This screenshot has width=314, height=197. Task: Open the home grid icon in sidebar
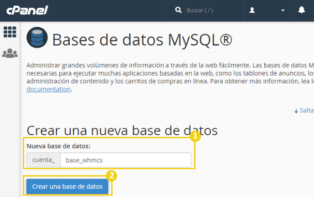[x=10, y=32]
